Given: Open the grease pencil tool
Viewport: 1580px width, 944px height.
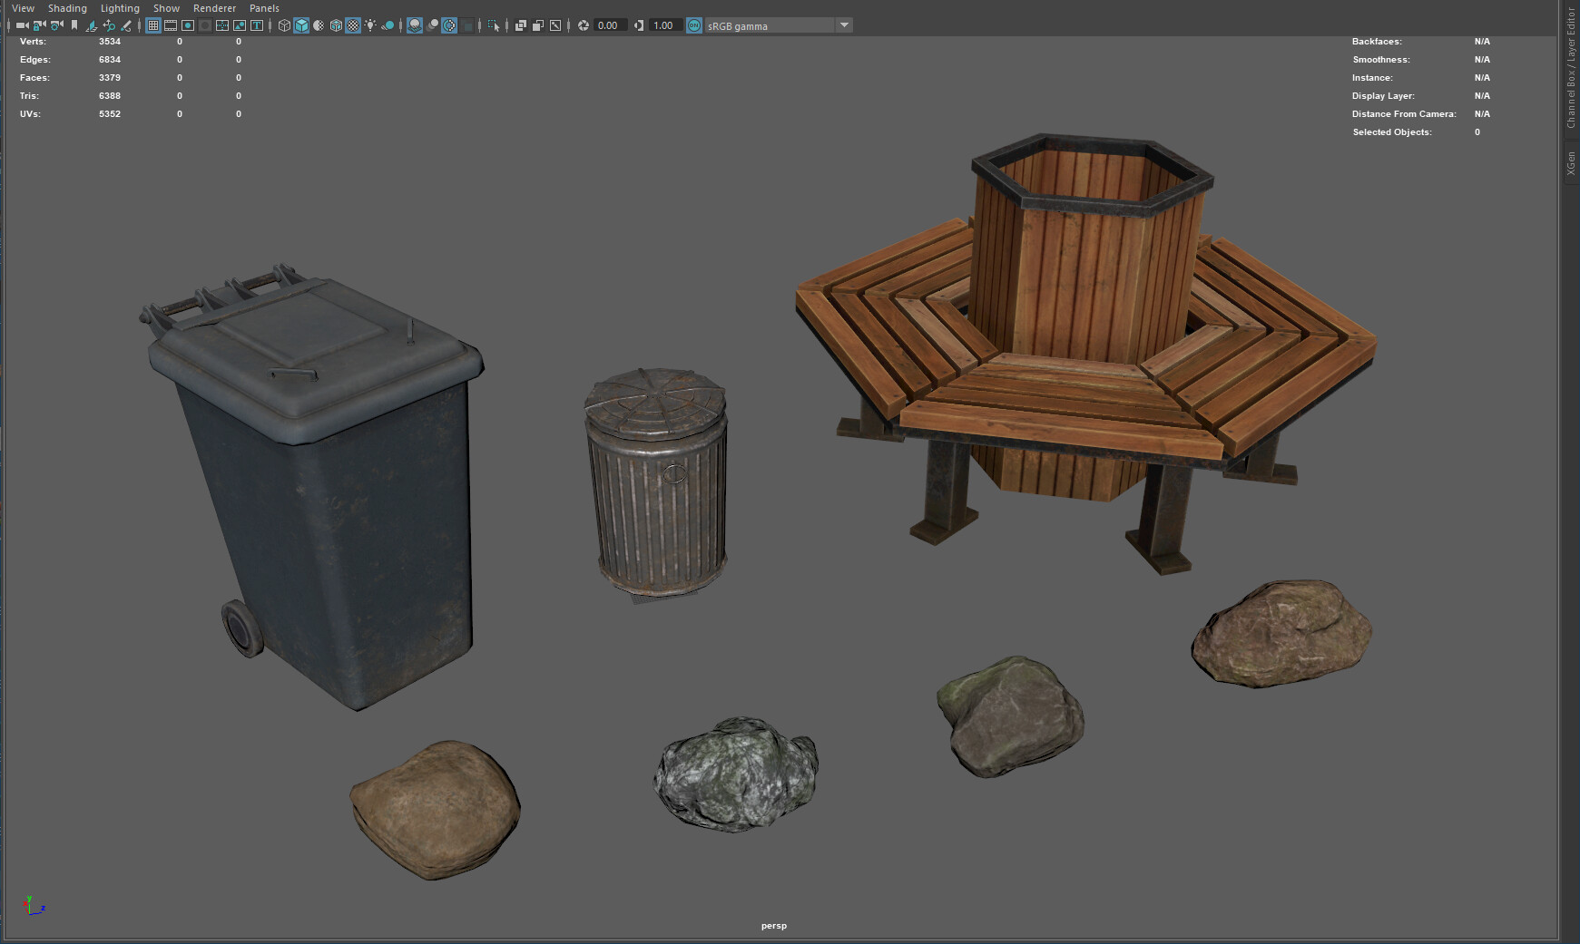Looking at the screenshot, I should point(125,25).
